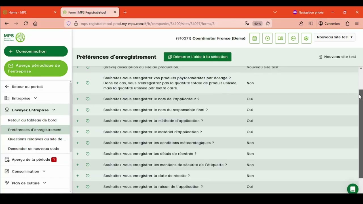Open the chat bubble widget
363x204 pixels.
pos(353,189)
